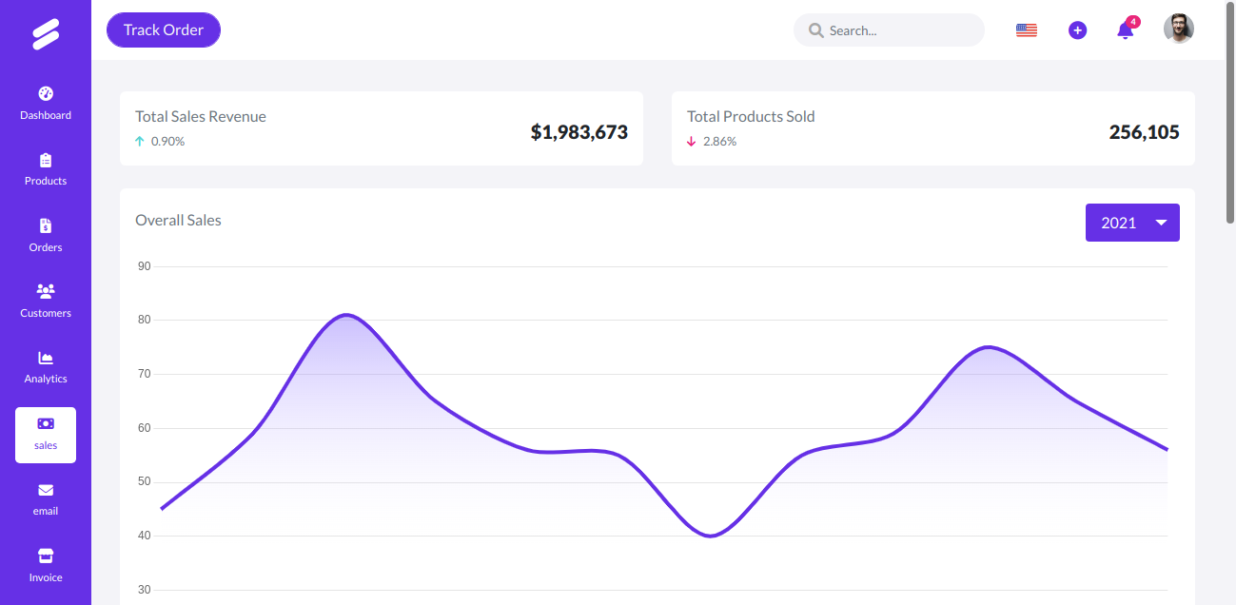Click the Total Products Sold label

[x=751, y=116]
